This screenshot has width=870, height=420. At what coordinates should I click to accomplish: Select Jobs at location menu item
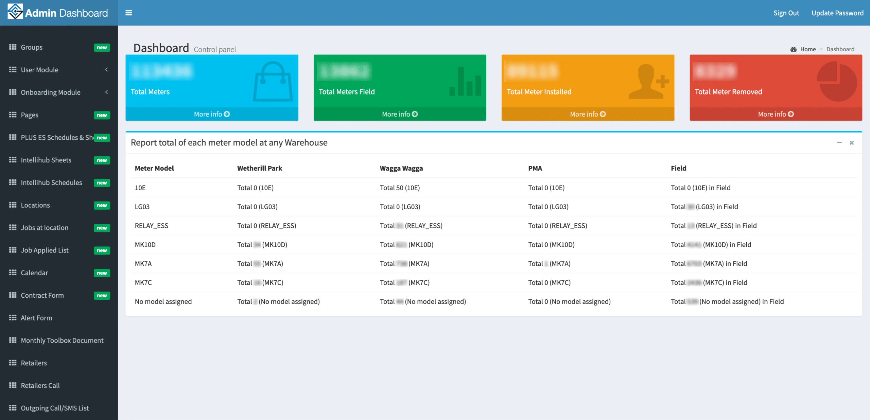coord(45,228)
